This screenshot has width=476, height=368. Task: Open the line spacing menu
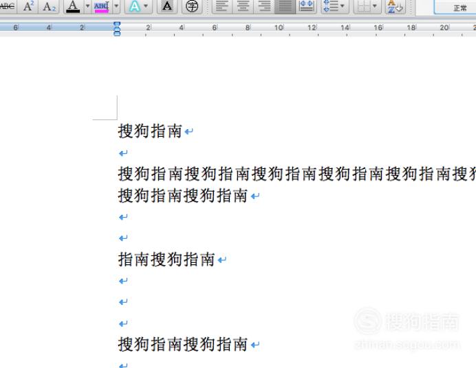pyautogui.click(x=334, y=6)
